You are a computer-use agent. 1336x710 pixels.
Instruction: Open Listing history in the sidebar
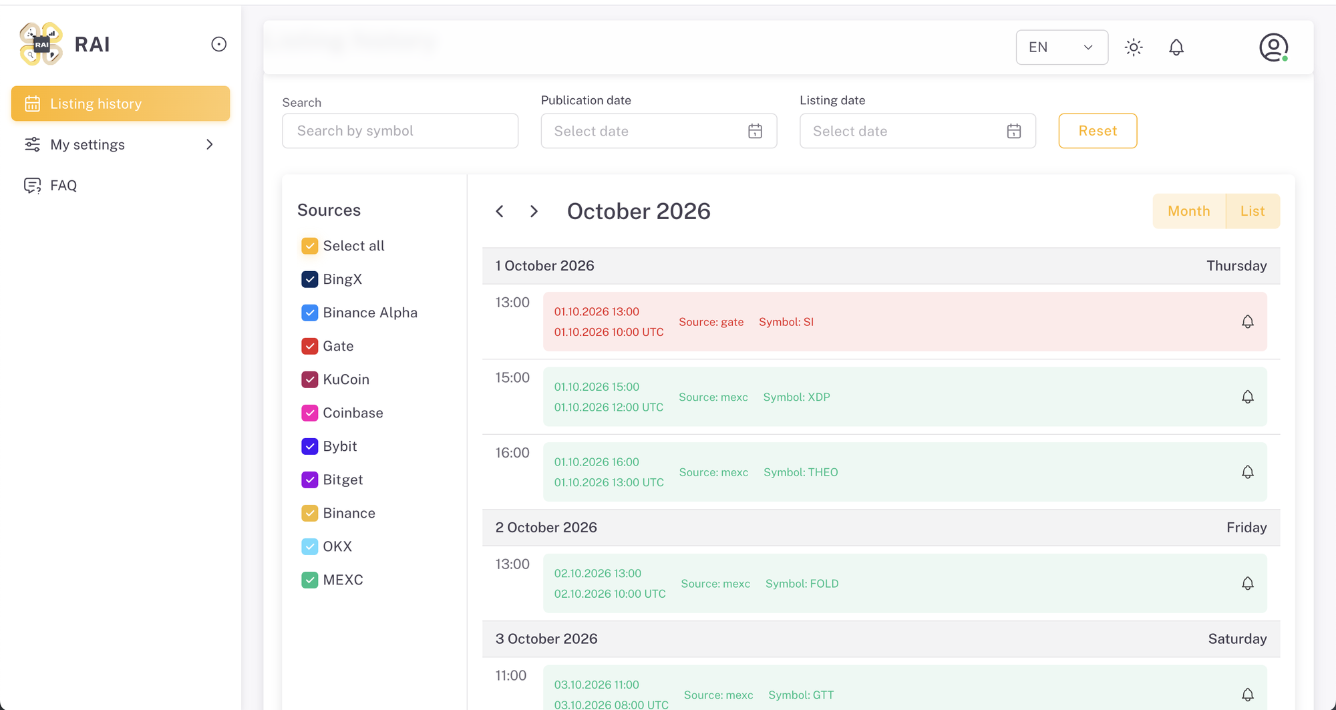120,104
